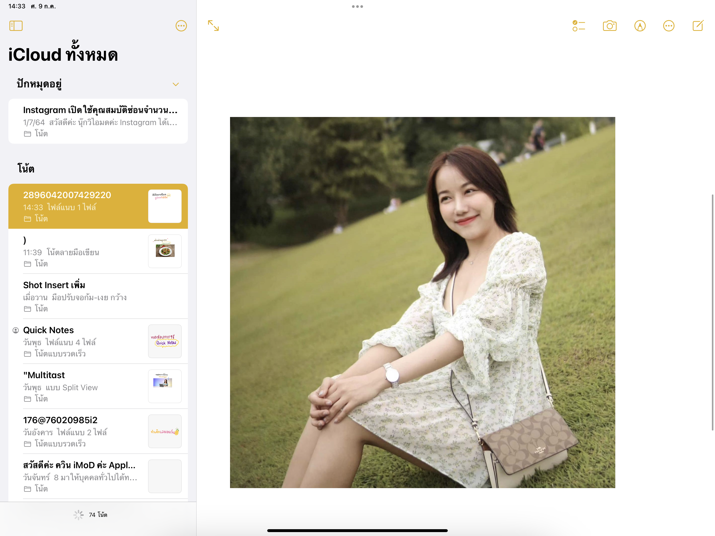The height and width of the screenshot is (536, 715).
Task: Open the Quick Notes shared note
Action: click(81, 341)
